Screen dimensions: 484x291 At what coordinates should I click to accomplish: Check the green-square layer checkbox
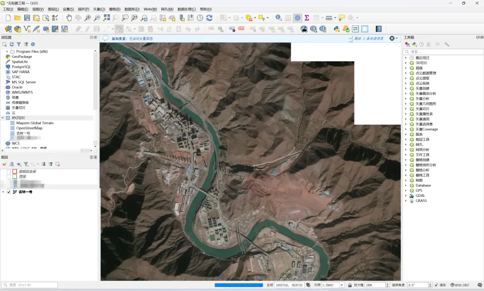pyautogui.click(x=9, y=177)
